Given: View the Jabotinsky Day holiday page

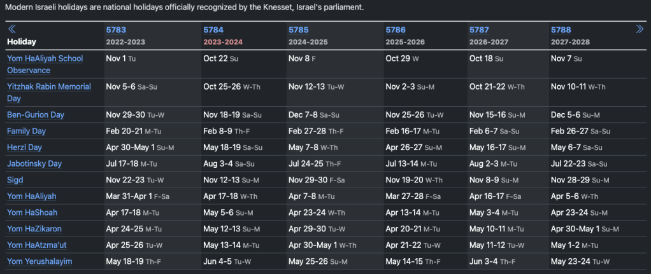Looking at the screenshot, I should [x=34, y=164].
